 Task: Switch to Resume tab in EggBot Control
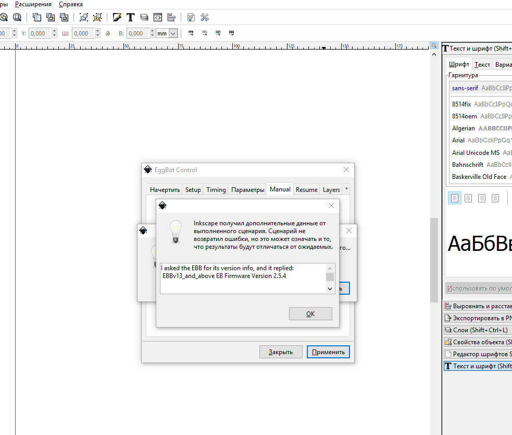pyautogui.click(x=307, y=190)
